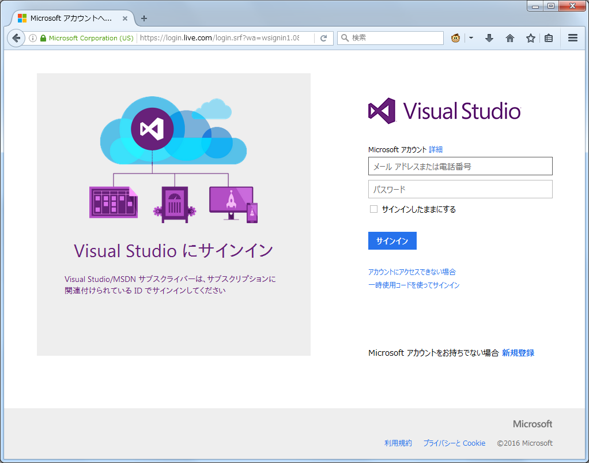Click the blue サインイン button
Image resolution: width=589 pixels, height=463 pixels.
(392, 241)
